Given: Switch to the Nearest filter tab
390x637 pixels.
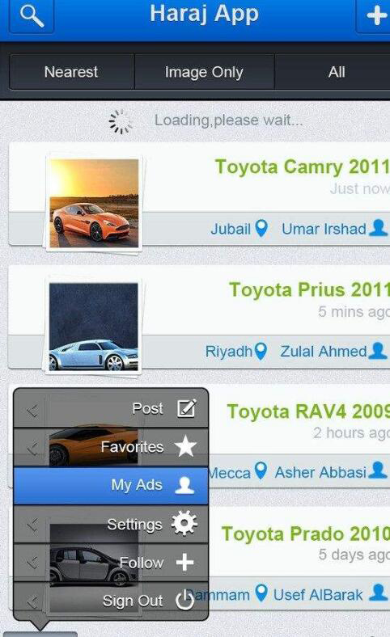Looking at the screenshot, I should click(x=71, y=72).
